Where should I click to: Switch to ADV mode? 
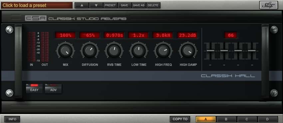53,88
